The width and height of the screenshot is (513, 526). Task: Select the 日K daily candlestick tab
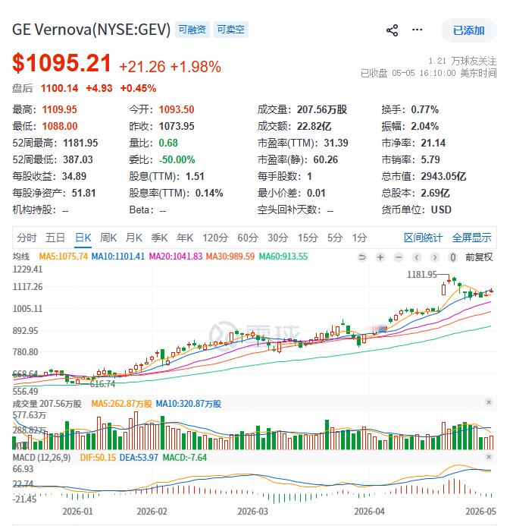click(x=83, y=238)
